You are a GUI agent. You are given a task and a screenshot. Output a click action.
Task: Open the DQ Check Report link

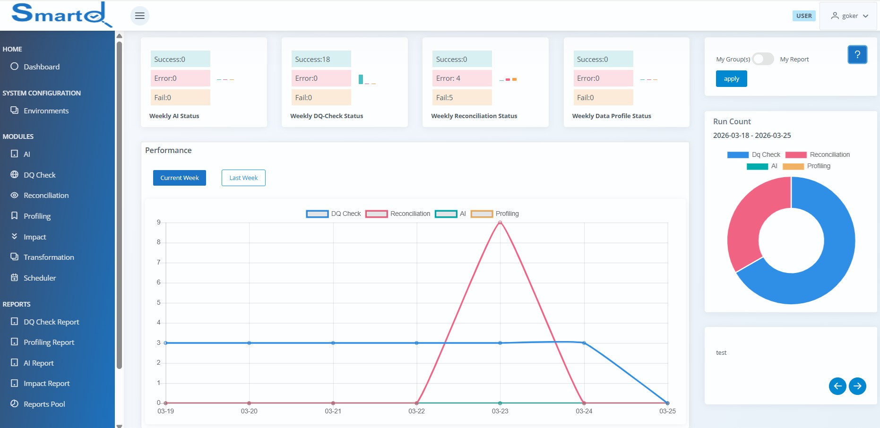[51, 322]
